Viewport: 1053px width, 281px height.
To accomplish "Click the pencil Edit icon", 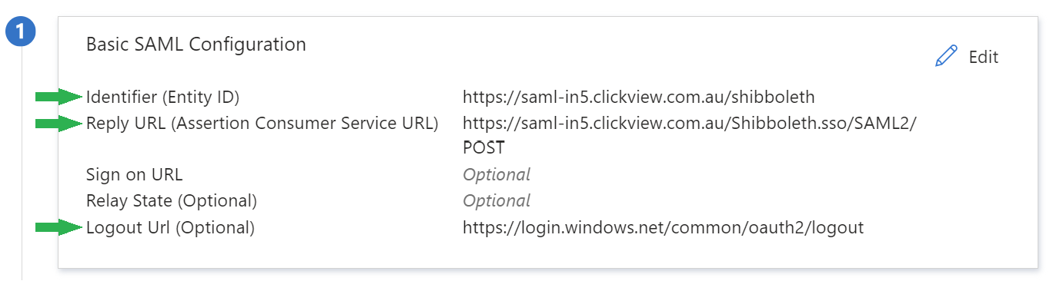I will [947, 56].
